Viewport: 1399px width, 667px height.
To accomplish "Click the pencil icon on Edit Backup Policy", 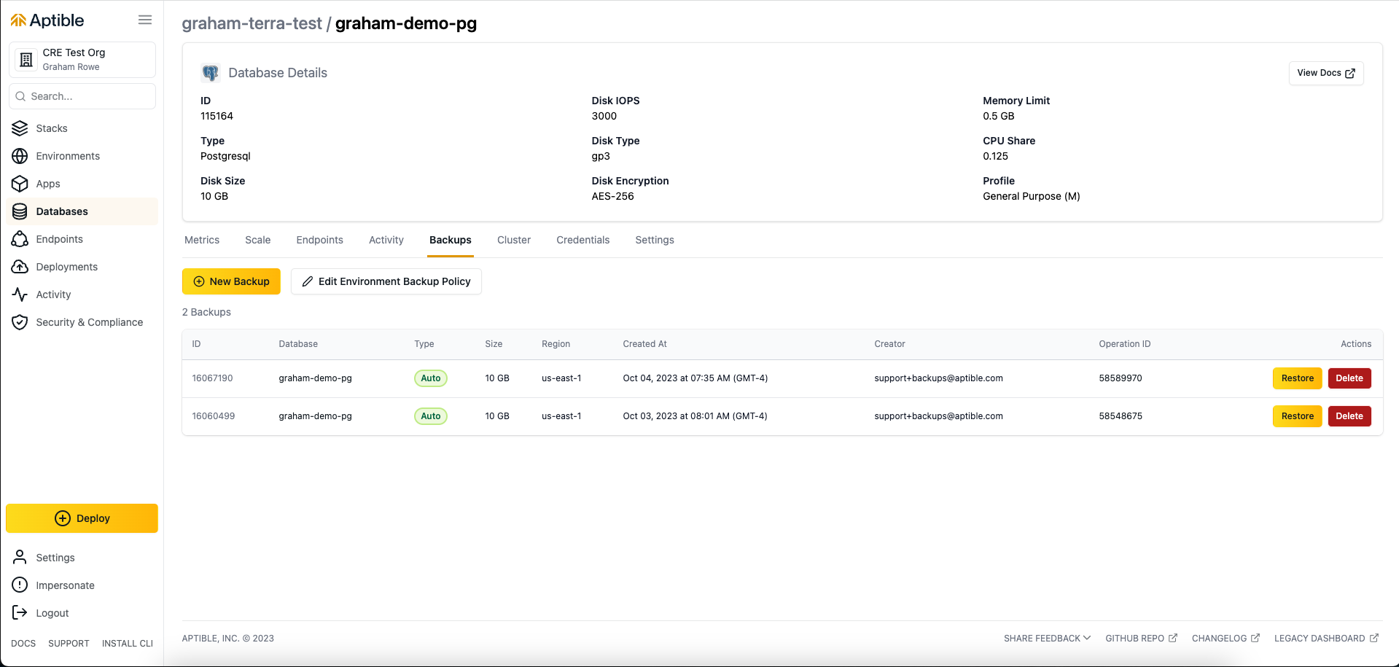I will 308,281.
